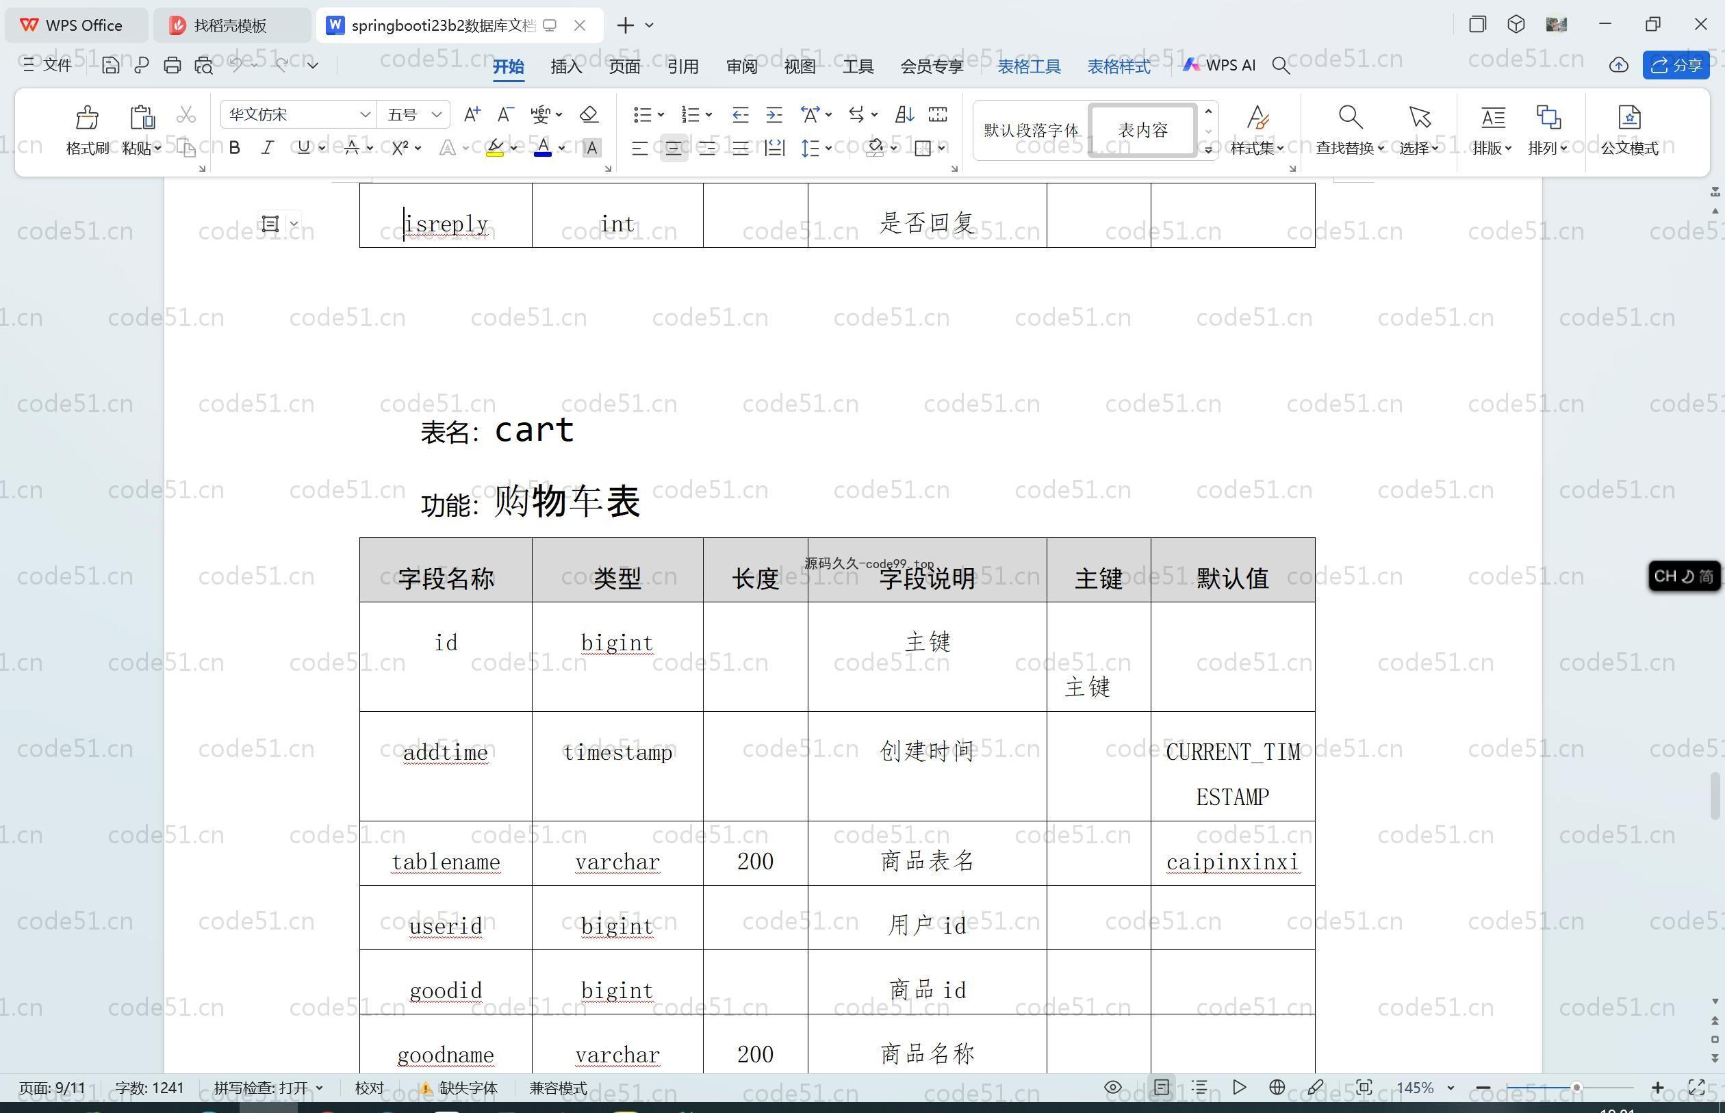Click the Align Left icon
Viewport: 1725px width, 1113px height.
tap(639, 148)
